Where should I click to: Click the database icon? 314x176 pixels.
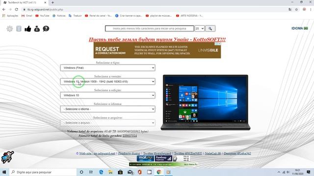point(19,29)
